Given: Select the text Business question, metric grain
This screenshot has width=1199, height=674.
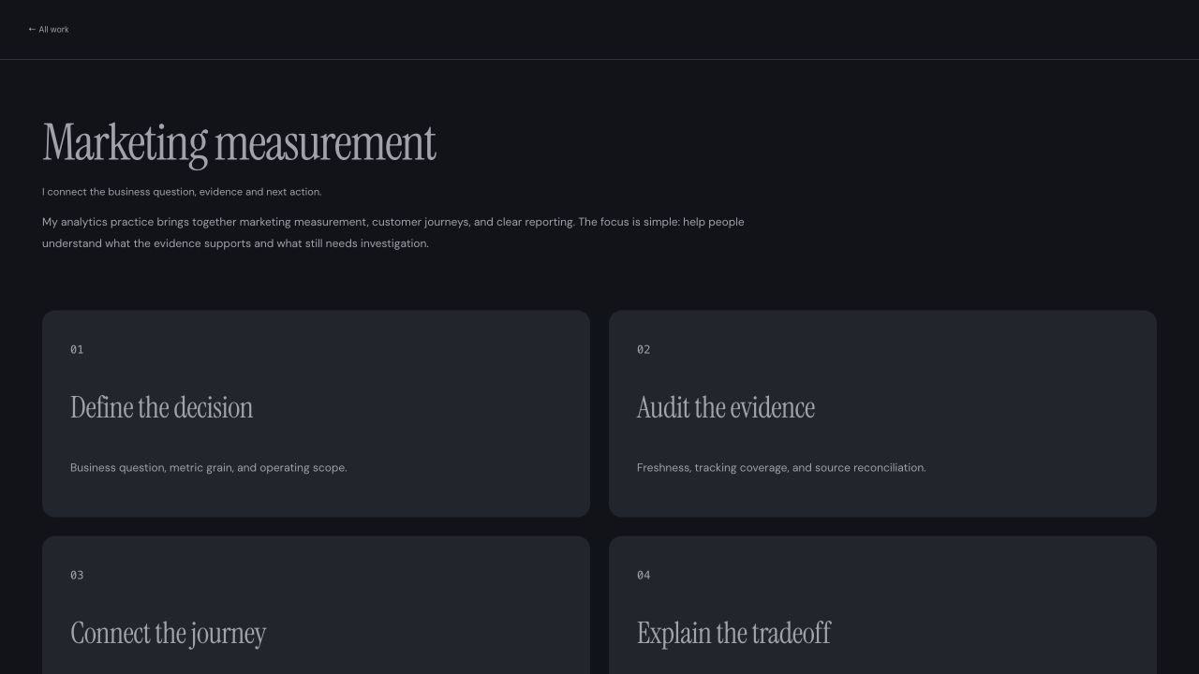Looking at the screenshot, I should (x=151, y=468).
